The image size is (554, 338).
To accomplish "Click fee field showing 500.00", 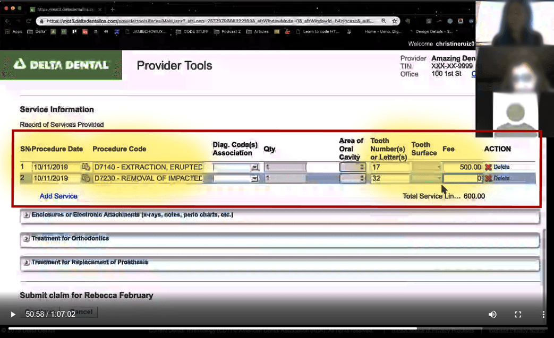I will pyautogui.click(x=463, y=167).
